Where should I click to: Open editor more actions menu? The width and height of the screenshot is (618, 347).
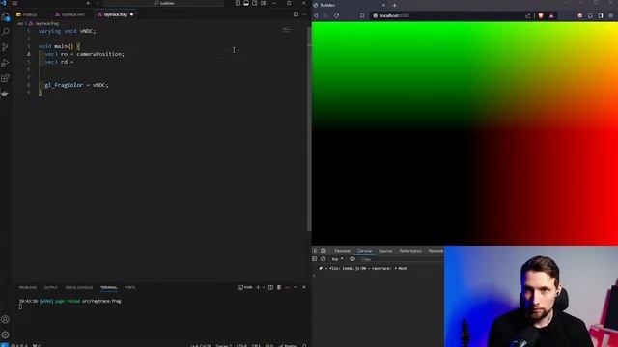pyautogui.click(x=304, y=14)
